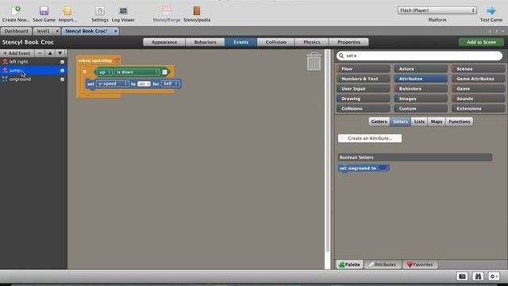
Task: Select the Custom block category
Action: tap(421, 109)
